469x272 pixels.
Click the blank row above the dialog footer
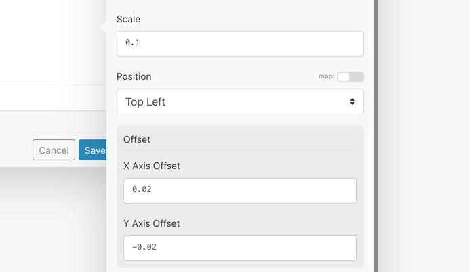54,122
